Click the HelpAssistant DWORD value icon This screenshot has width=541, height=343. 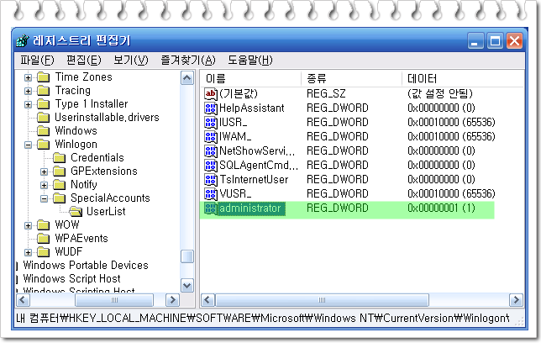(211, 108)
